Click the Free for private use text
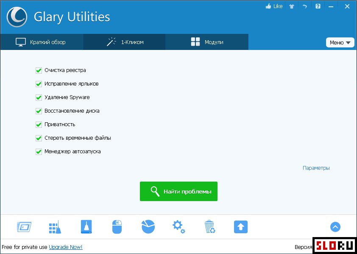Screen dimensions: 357x254 pos(25,247)
